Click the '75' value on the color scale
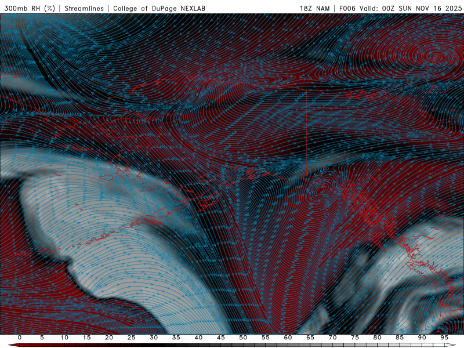 pyautogui.click(x=355, y=338)
